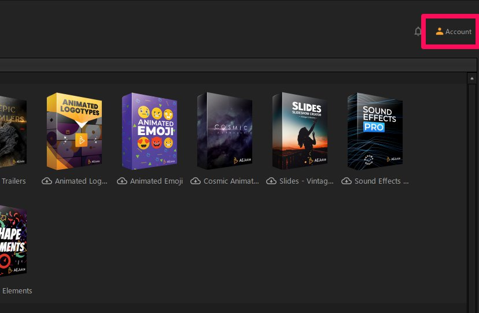This screenshot has height=313, width=479.
Task: Download the Animated Emoji pack via cloud icon
Action: pyautogui.click(x=122, y=181)
